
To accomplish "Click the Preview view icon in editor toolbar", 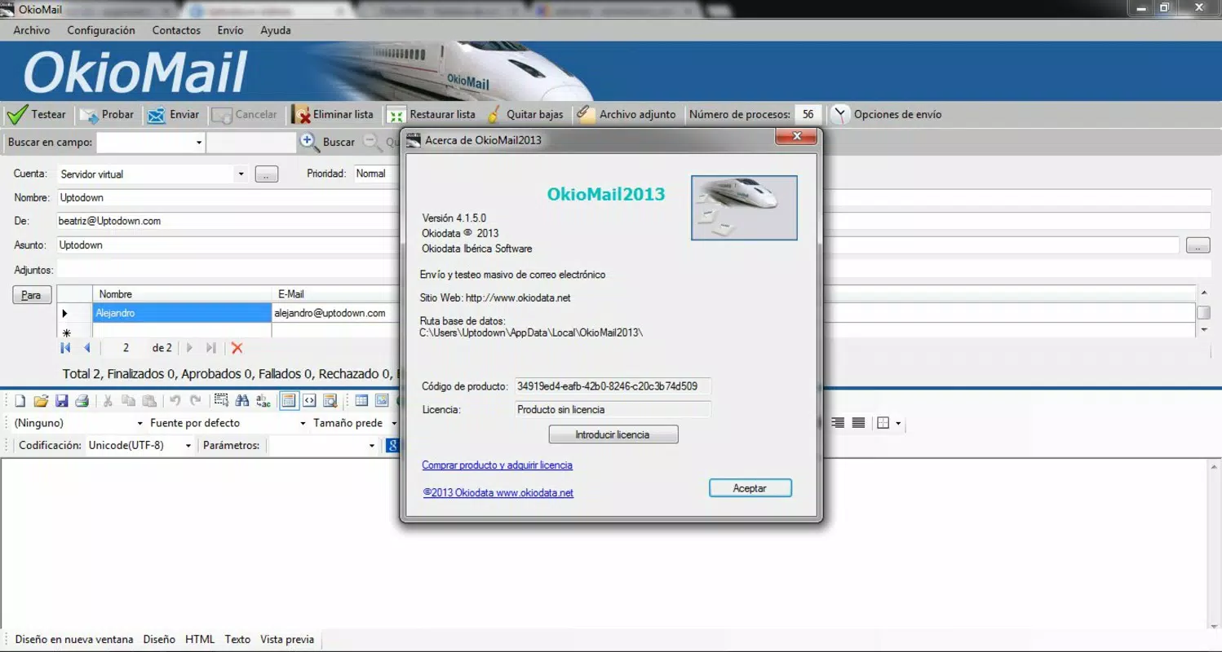I will (x=330, y=400).
